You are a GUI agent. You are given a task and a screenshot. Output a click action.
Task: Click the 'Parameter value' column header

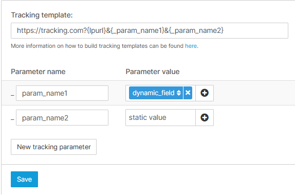coord(153,72)
